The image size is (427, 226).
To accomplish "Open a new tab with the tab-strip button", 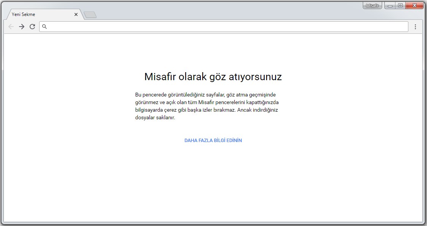I will [x=90, y=15].
